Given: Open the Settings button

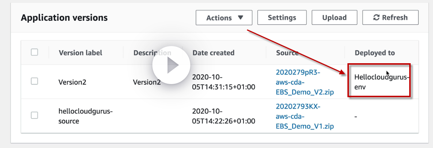Looking at the screenshot, I should pyautogui.click(x=282, y=18).
